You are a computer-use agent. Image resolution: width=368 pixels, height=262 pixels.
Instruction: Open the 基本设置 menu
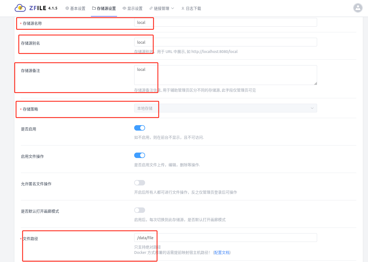[x=75, y=8]
